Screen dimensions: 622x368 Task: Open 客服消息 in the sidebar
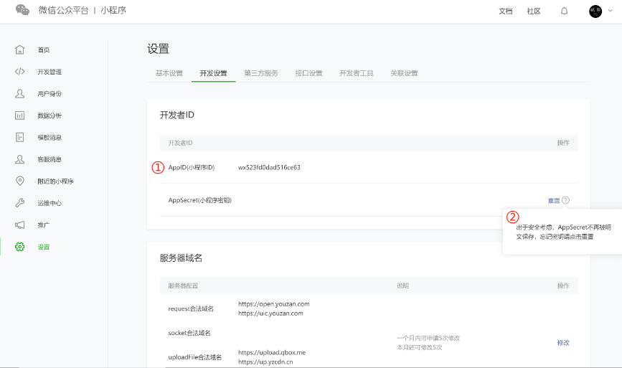coord(50,159)
